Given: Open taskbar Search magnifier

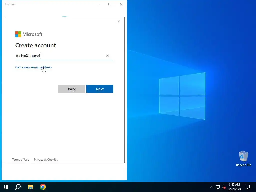Looking at the screenshot, I should (18, 187).
